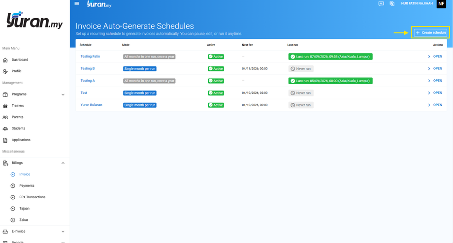Open the Testing Fatin schedule link
The height and width of the screenshot is (243, 453).
(90, 56)
